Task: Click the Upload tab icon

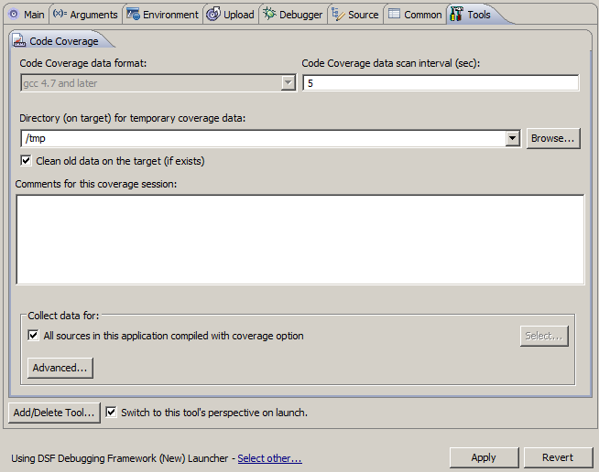Action: [x=213, y=15]
